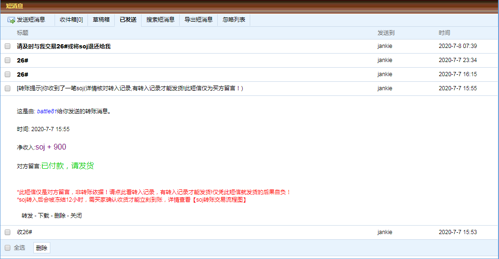Select the 已发送 sent tab
Image resolution: width=499 pixels, height=259 pixels.
pyautogui.click(x=128, y=20)
